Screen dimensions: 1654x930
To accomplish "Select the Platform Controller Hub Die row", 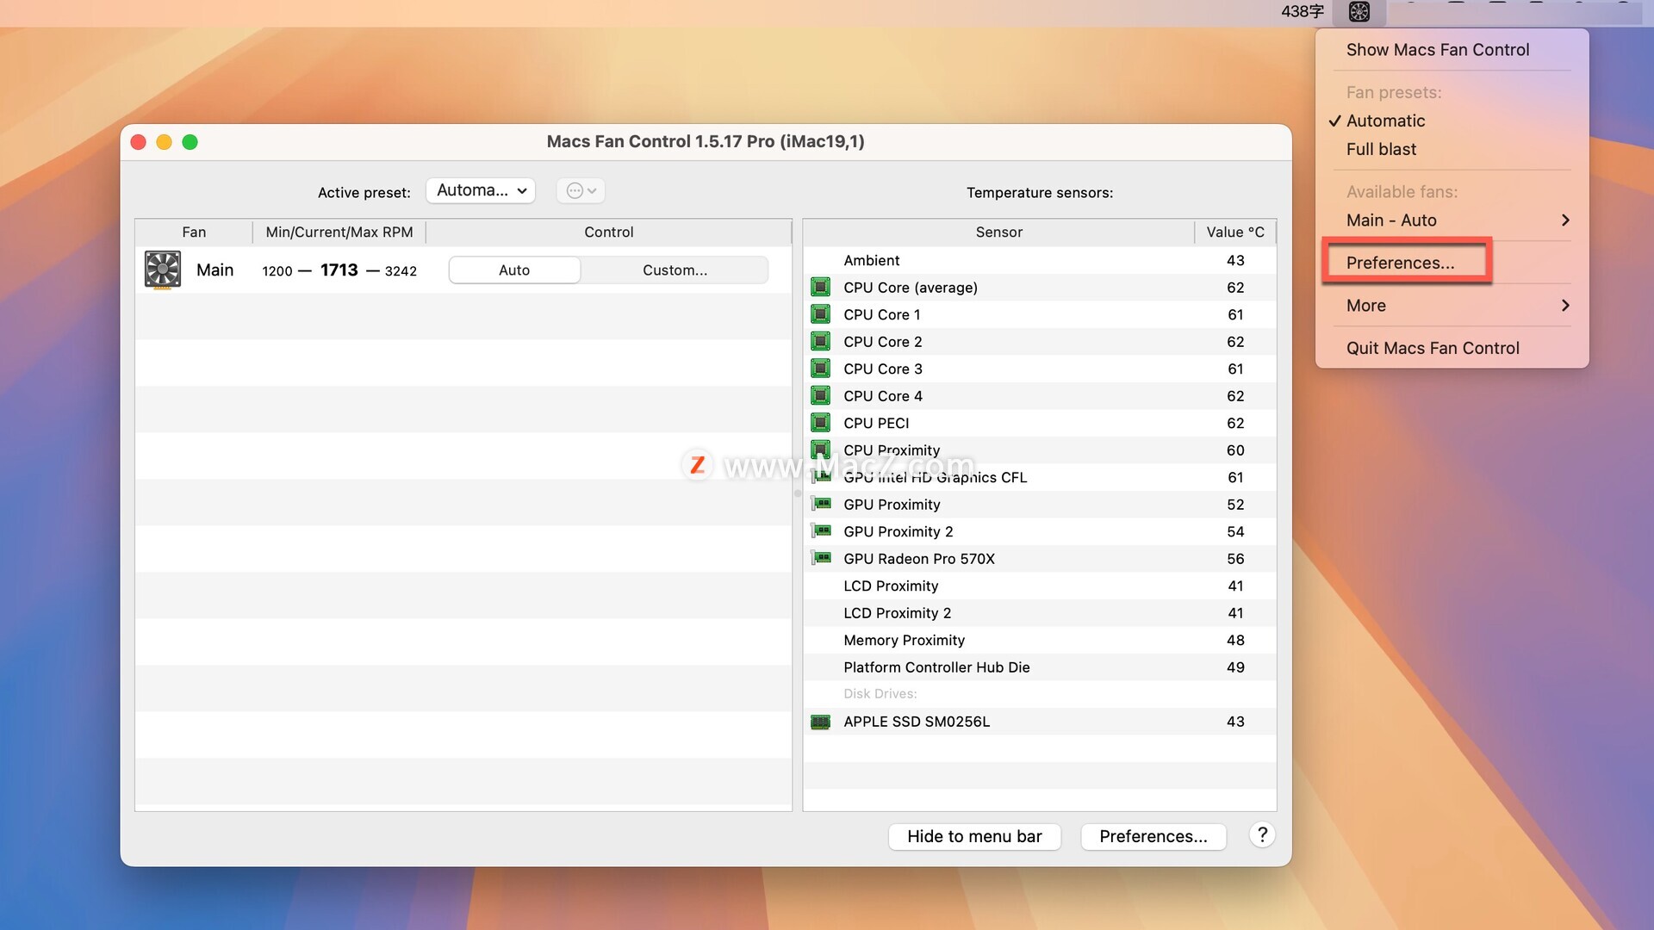I will click(1039, 667).
